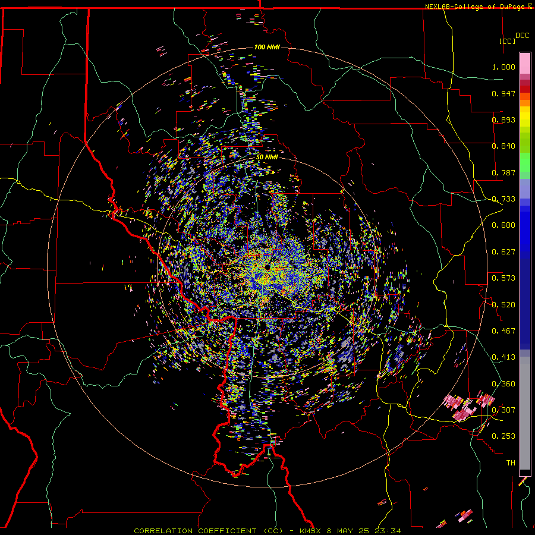Select the 0.680 scale value
Screen dimensions: 535x535
click(503, 225)
